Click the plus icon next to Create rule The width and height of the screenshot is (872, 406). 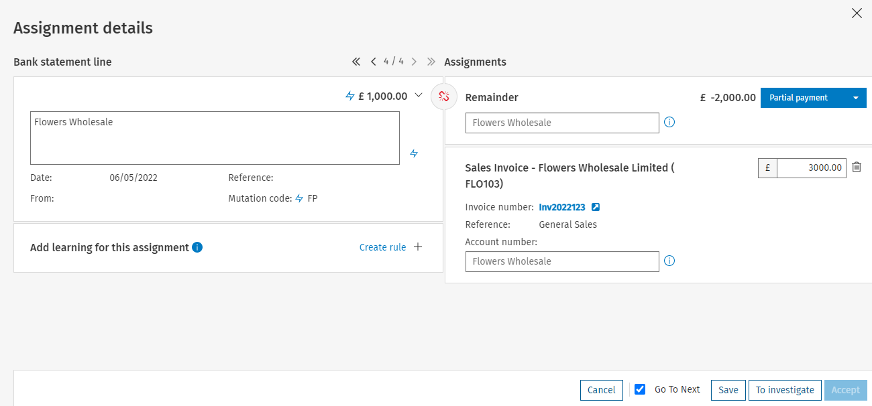click(418, 247)
